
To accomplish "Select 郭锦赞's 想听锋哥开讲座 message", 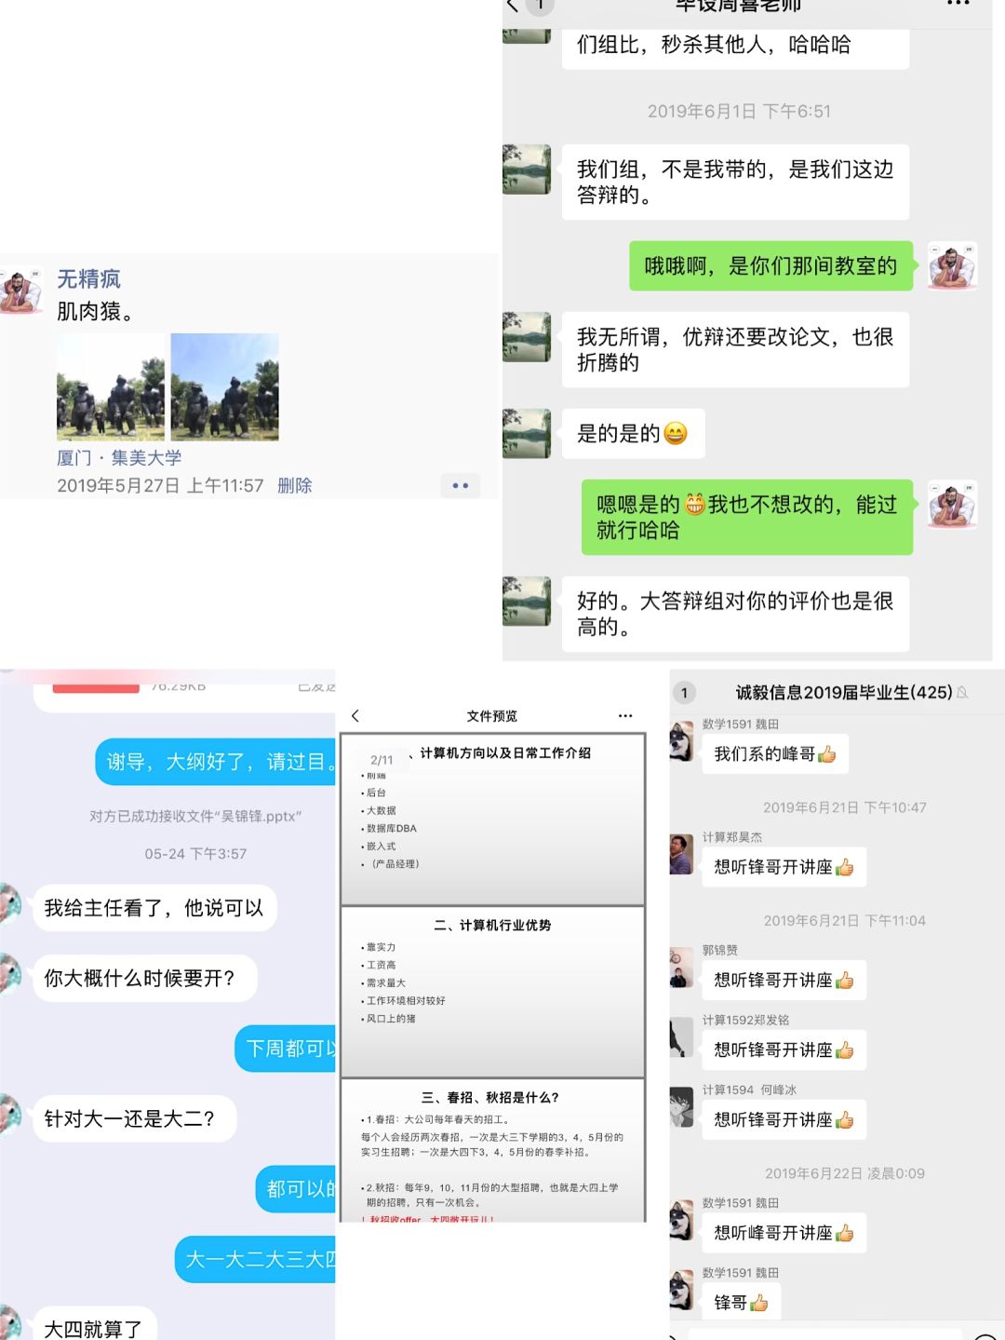I will click(784, 980).
